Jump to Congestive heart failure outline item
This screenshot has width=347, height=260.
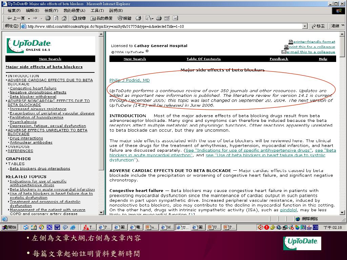coord(33,88)
